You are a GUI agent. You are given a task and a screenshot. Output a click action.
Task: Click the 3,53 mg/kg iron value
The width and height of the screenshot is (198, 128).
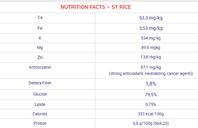click(151, 28)
